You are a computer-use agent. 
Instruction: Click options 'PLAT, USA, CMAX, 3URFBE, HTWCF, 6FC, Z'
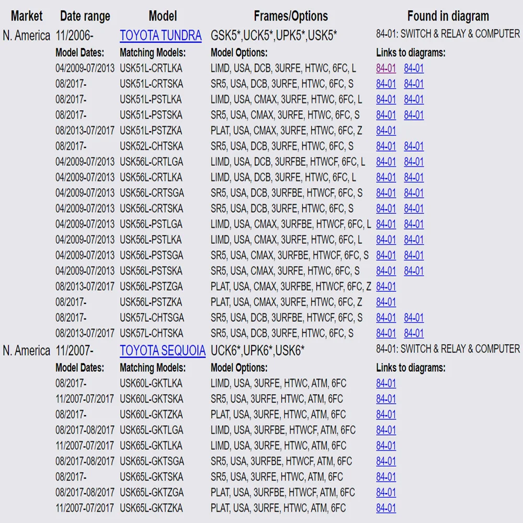291,286
